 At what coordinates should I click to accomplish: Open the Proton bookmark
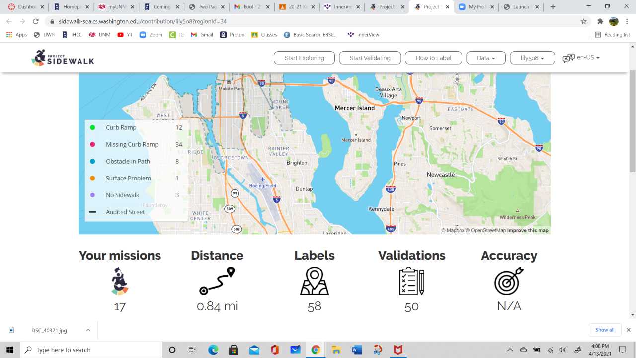[233, 35]
